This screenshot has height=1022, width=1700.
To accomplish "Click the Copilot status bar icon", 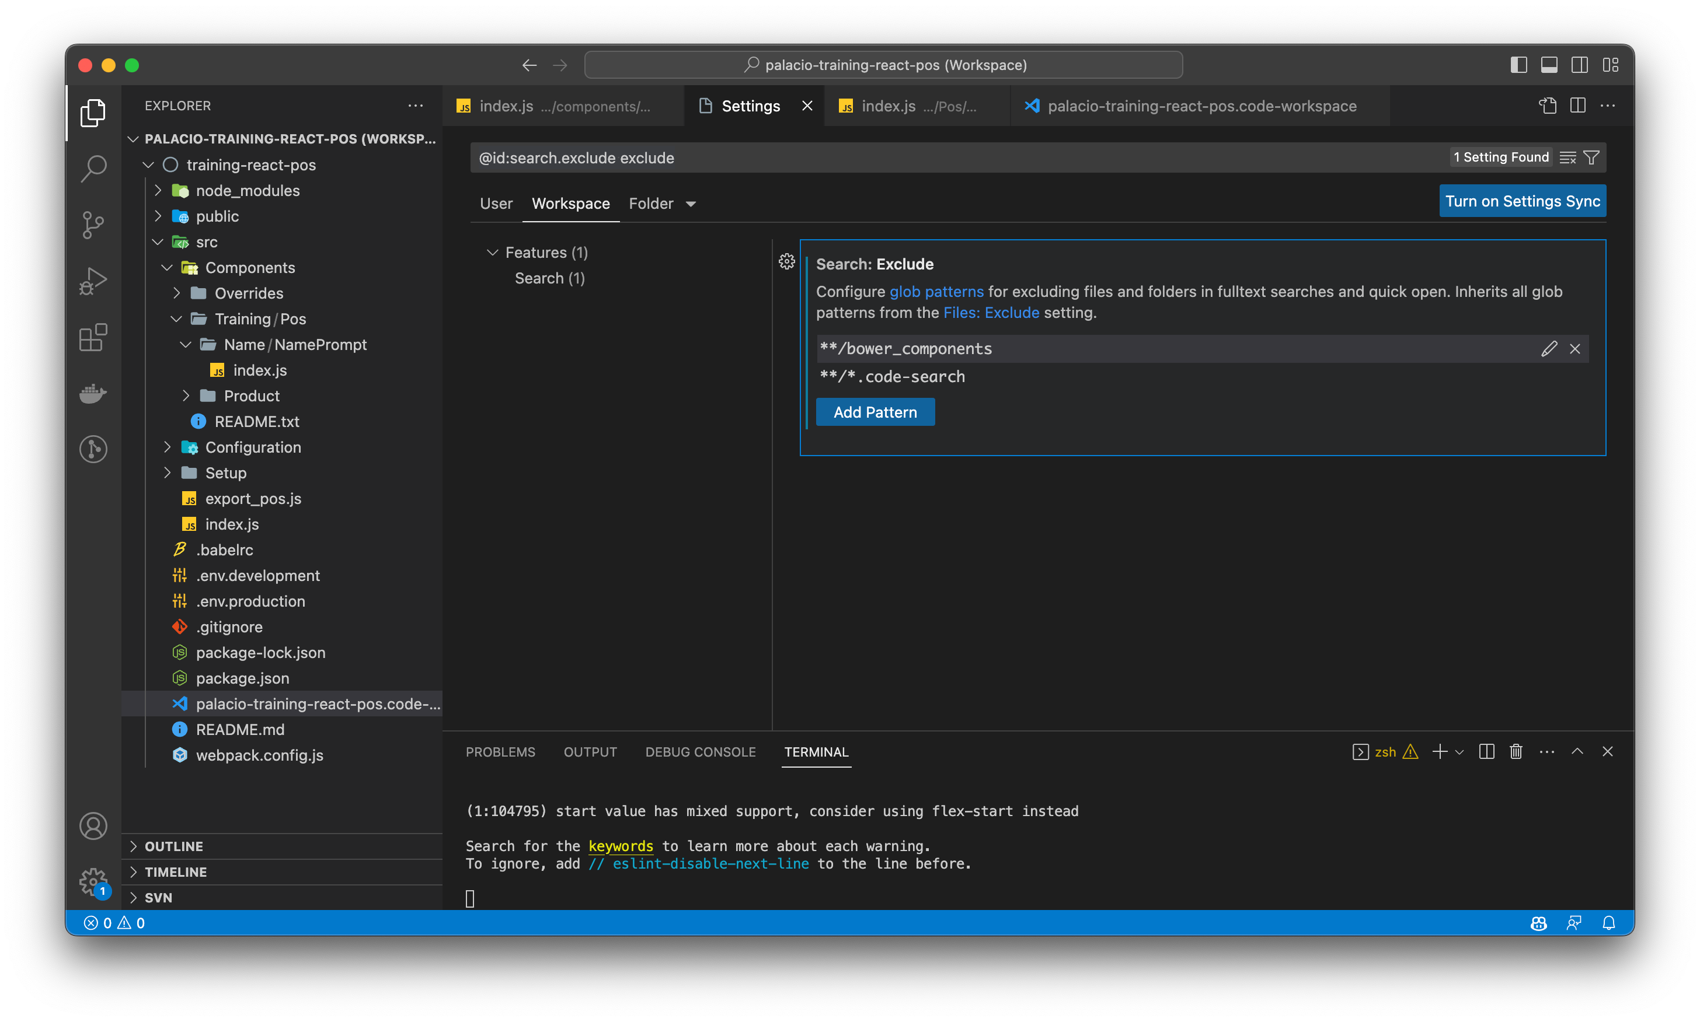I will tap(1539, 923).
